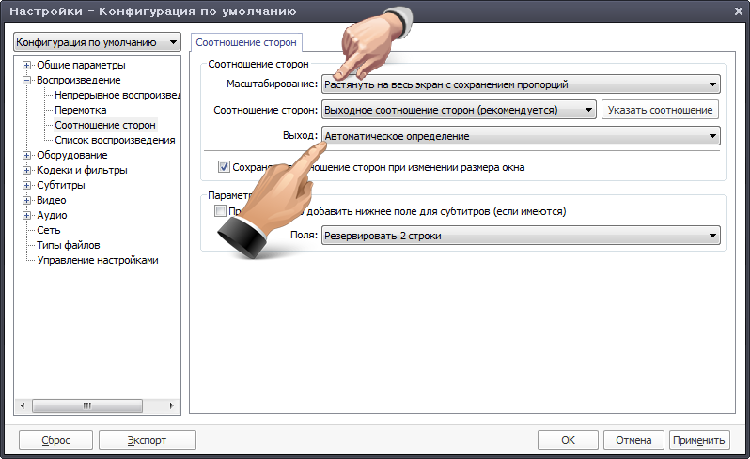
Task: Open the Масштабирование dropdown
Action: point(521,84)
